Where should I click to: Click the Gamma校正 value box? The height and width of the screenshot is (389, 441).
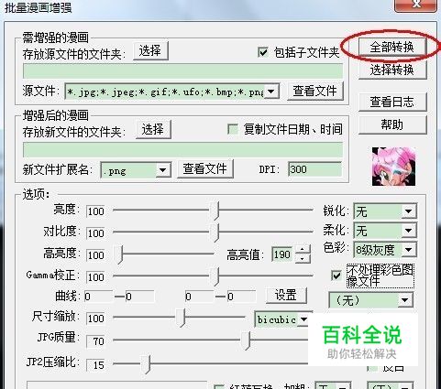pyautogui.click(x=95, y=277)
